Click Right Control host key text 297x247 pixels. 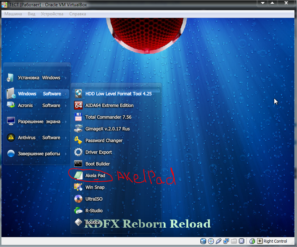tap(275, 241)
